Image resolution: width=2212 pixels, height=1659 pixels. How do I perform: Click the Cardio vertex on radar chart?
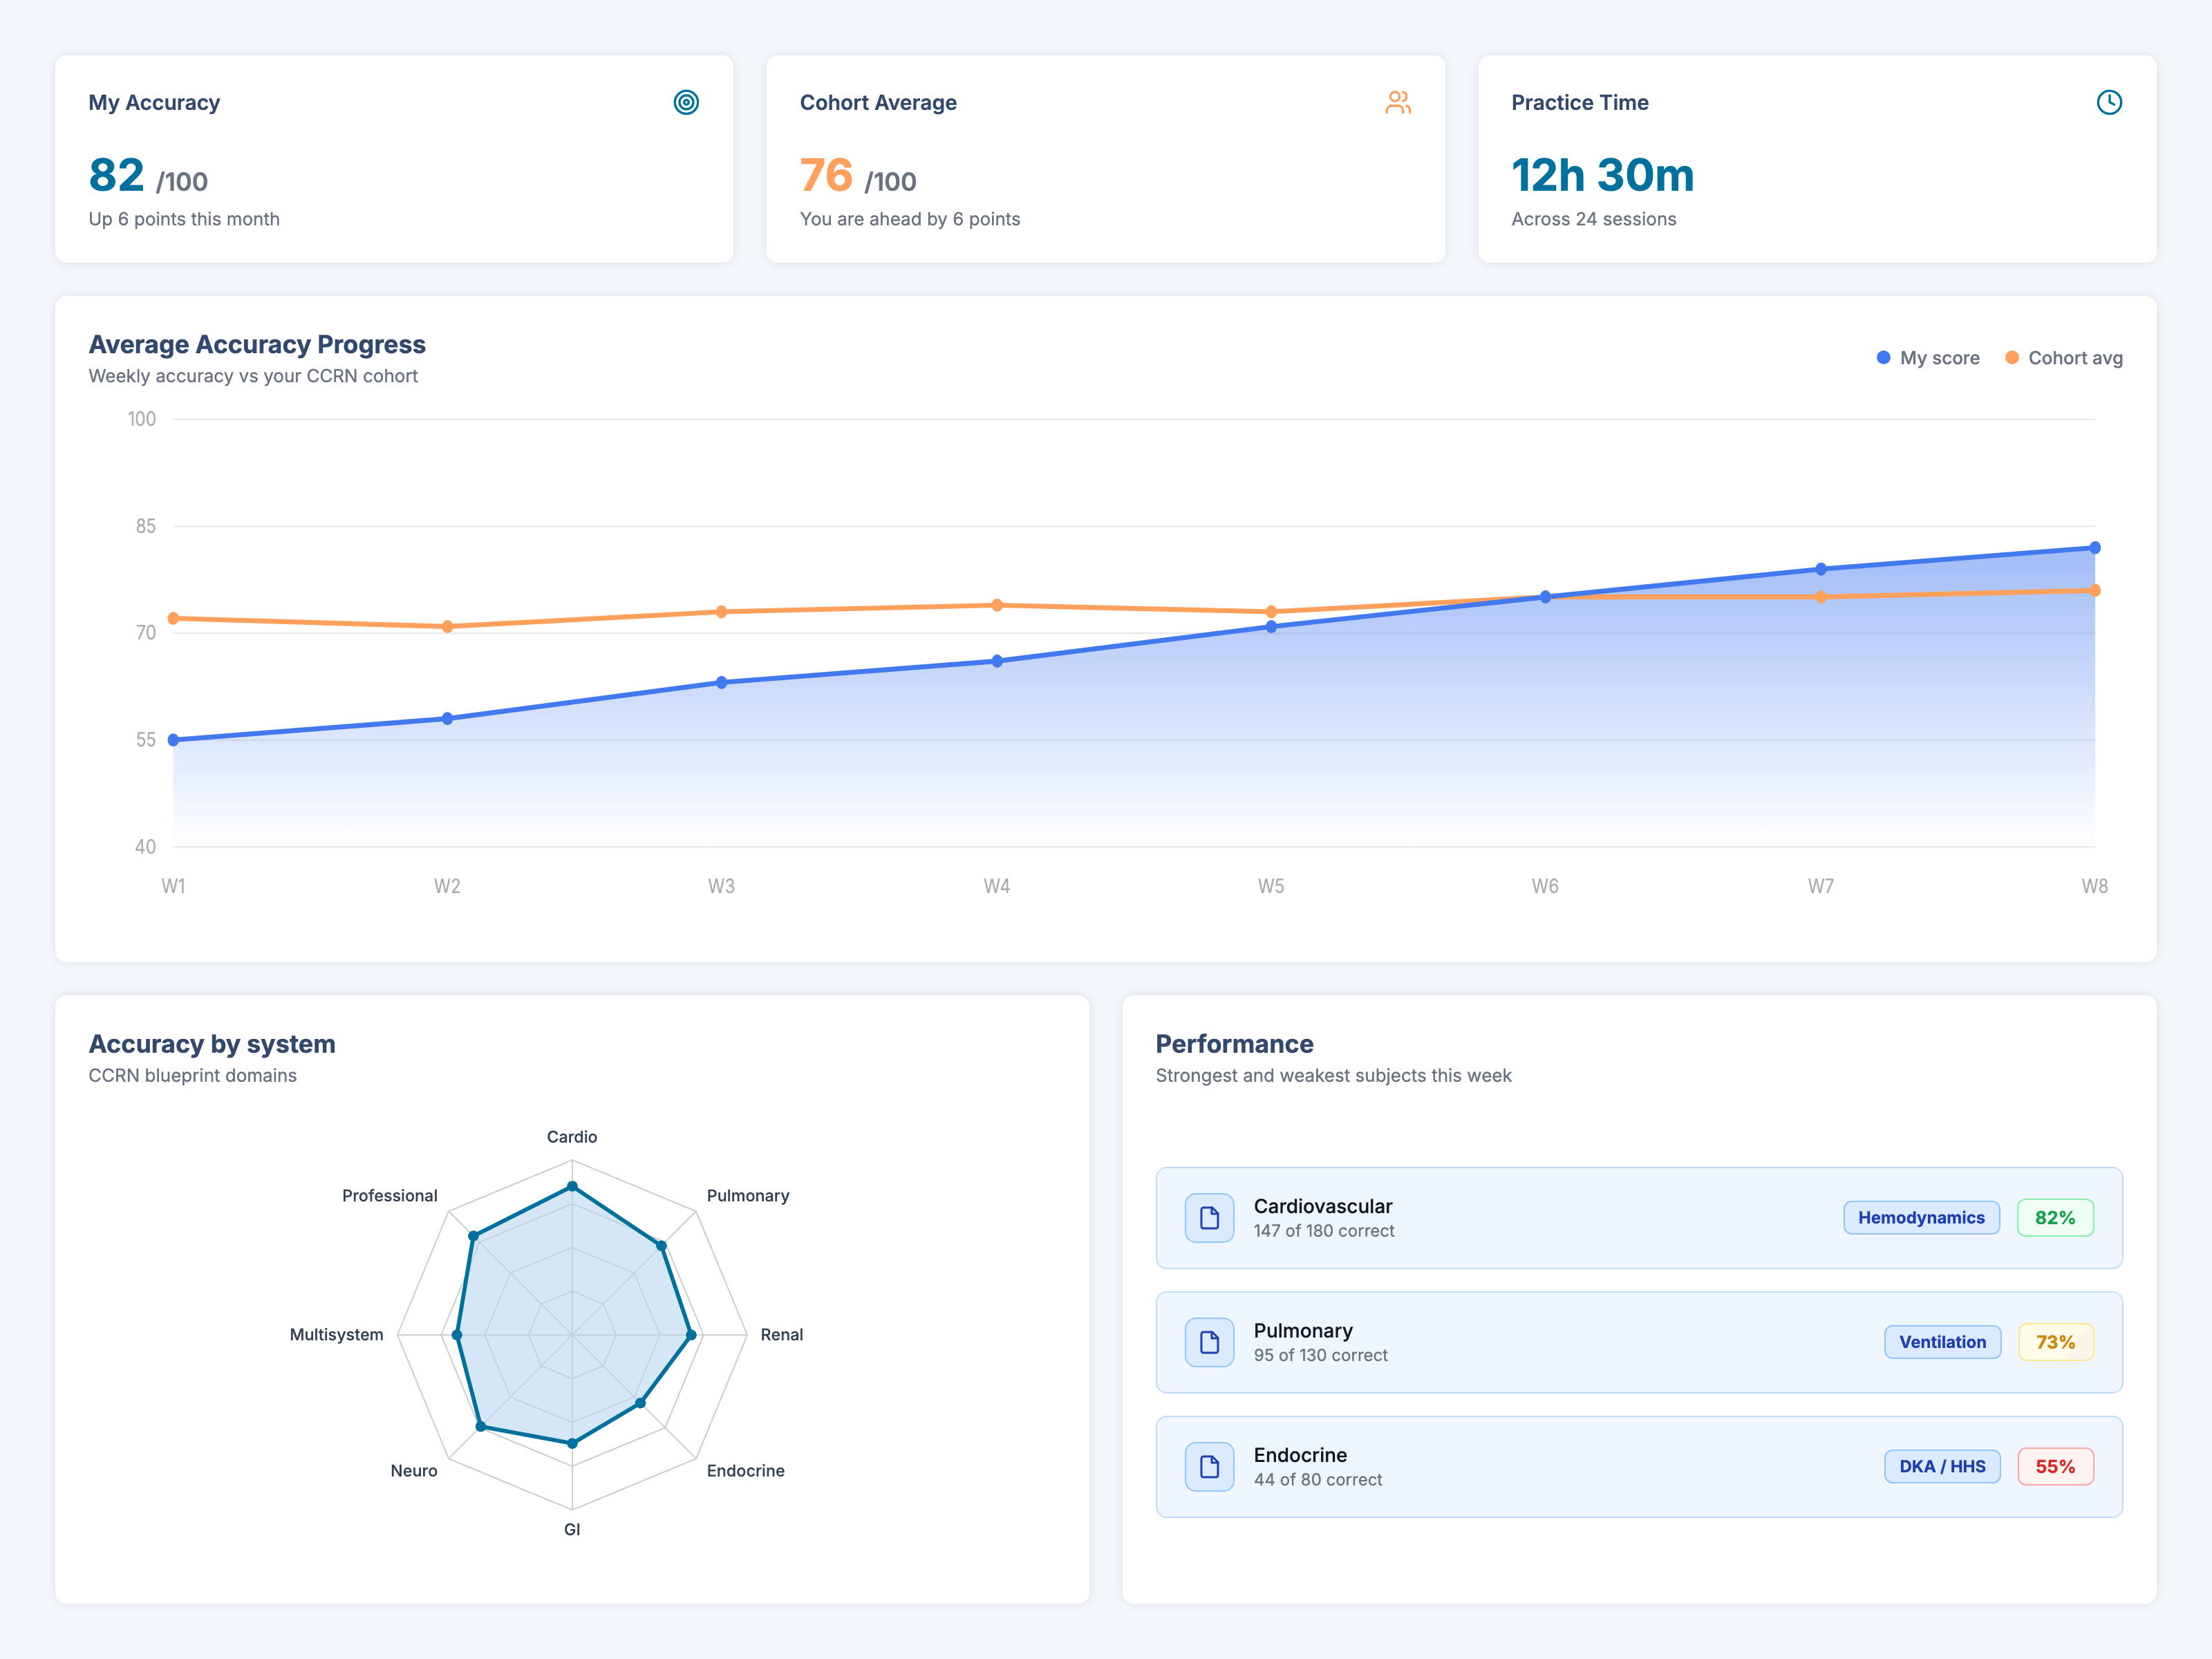click(572, 1186)
